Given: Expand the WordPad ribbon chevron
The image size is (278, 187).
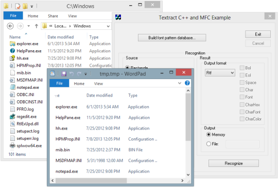Looking at the screenshot, I should pos(180,83).
